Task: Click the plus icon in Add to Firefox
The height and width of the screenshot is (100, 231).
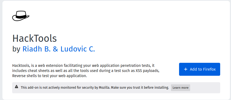Action: tap(186, 69)
